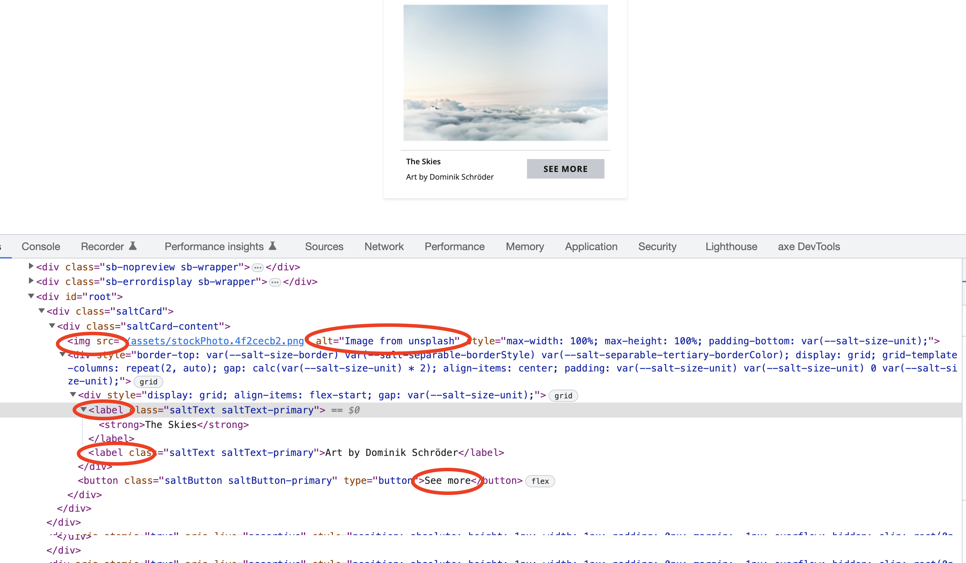Switch to the Memory panel

tap(525, 246)
